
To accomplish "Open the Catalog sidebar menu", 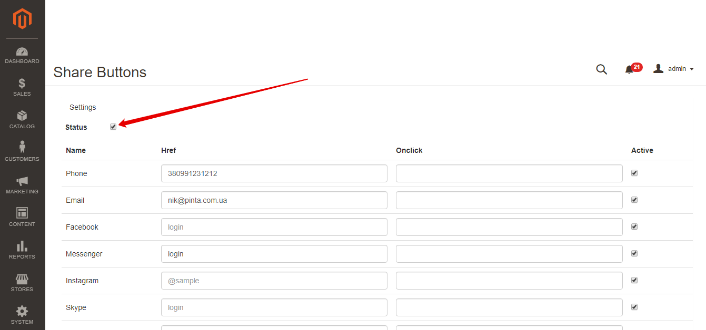I will (x=22, y=120).
